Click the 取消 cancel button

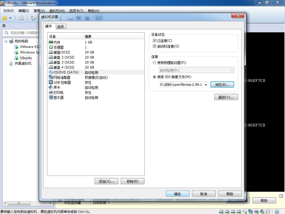[204, 194]
